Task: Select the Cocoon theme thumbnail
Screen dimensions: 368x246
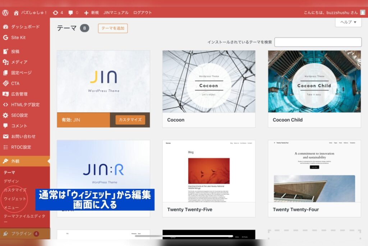Action: coord(209,81)
